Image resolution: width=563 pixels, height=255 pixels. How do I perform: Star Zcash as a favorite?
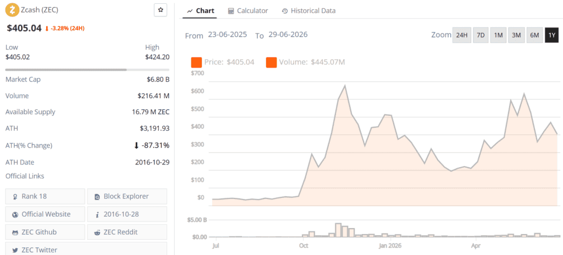pos(161,10)
